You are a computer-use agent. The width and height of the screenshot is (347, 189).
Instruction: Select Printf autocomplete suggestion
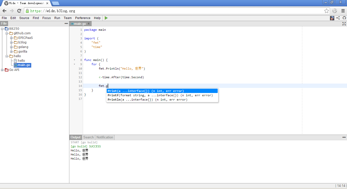coord(160,95)
